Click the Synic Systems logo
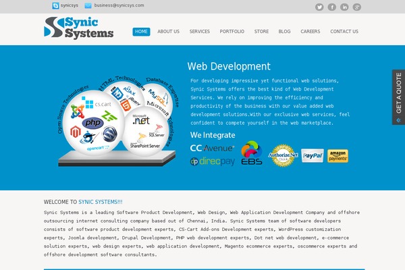This screenshot has width=405, height=270. (79, 28)
